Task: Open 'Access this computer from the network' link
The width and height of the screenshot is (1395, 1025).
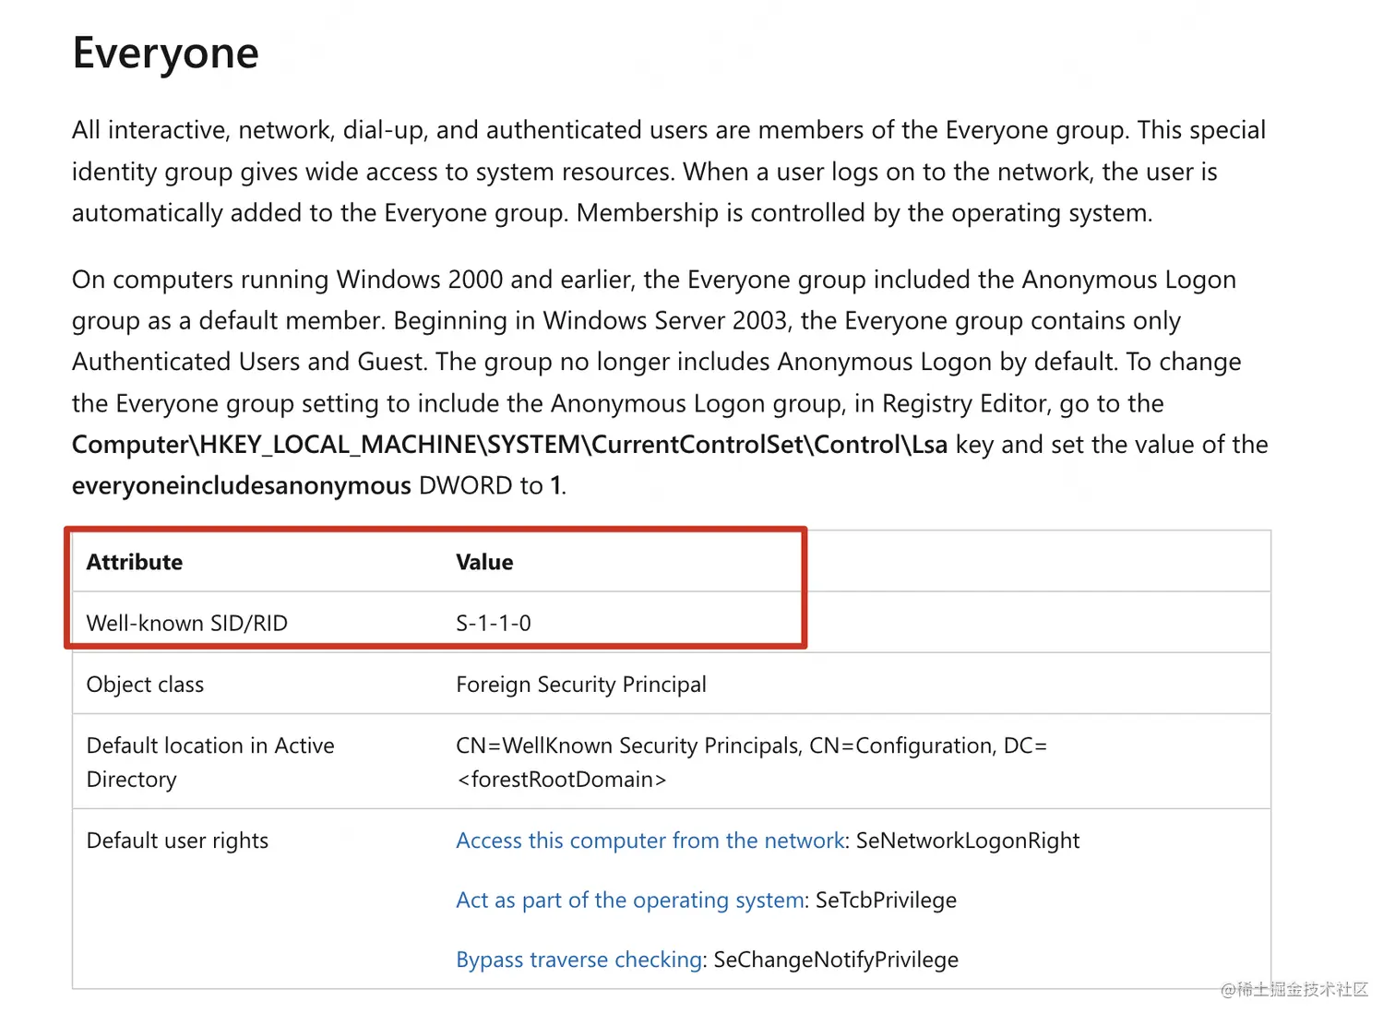Action: (650, 840)
